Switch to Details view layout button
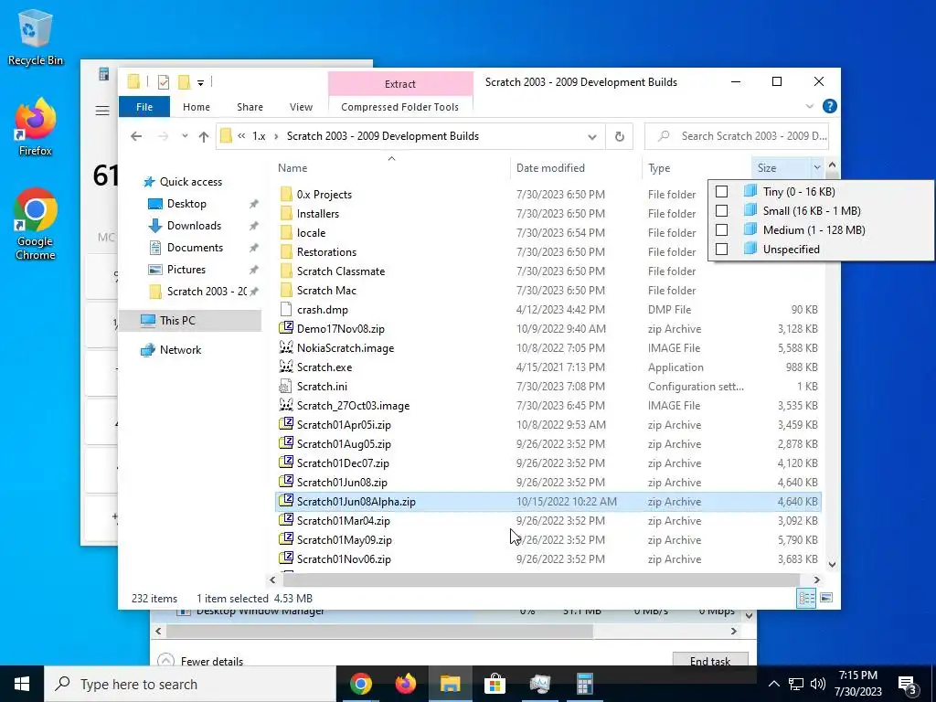Viewport: 936px width, 702px height. click(x=806, y=598)
